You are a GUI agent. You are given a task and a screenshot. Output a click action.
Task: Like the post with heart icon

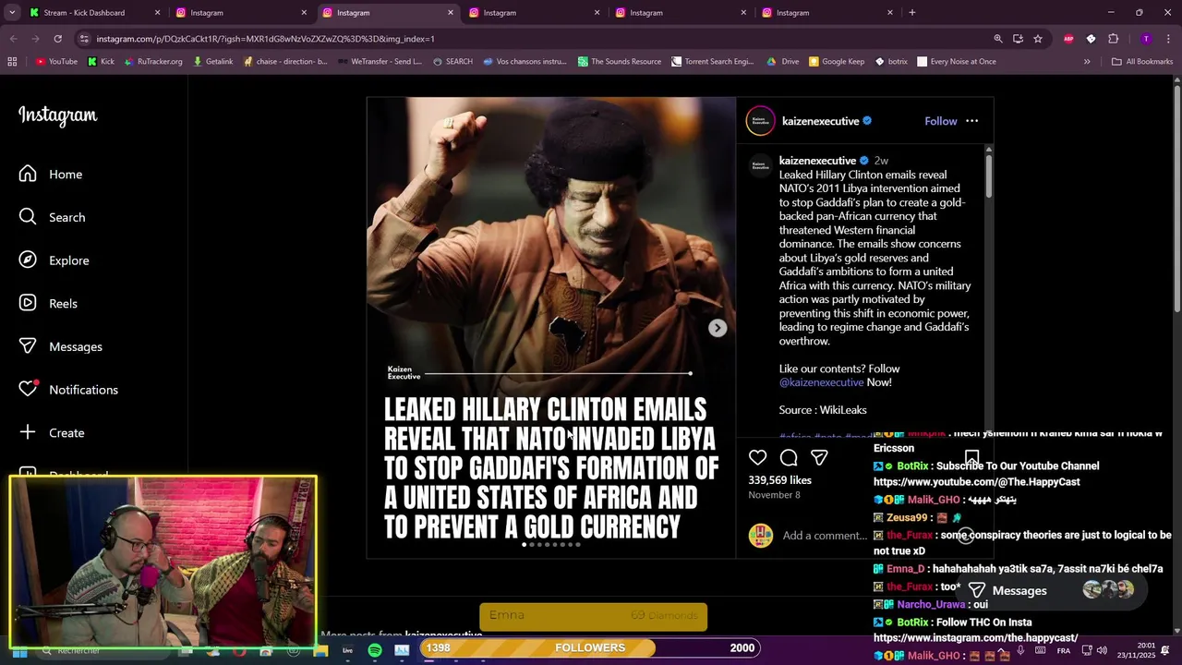[x=758, y=457]
